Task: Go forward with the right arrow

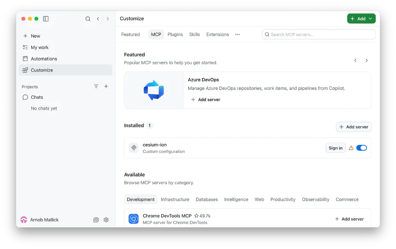Action: tap(108, 19)
